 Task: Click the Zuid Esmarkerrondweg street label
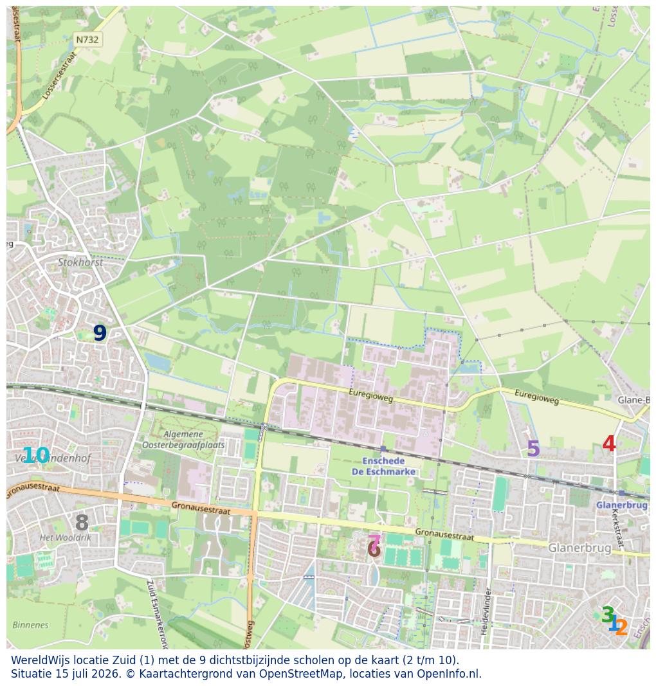(x=157, y=614)
